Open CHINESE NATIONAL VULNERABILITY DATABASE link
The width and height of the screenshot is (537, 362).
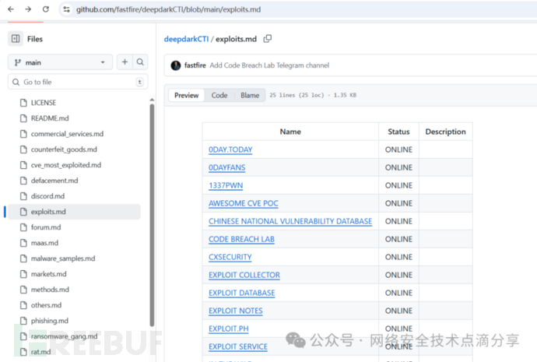pos(290,221)
